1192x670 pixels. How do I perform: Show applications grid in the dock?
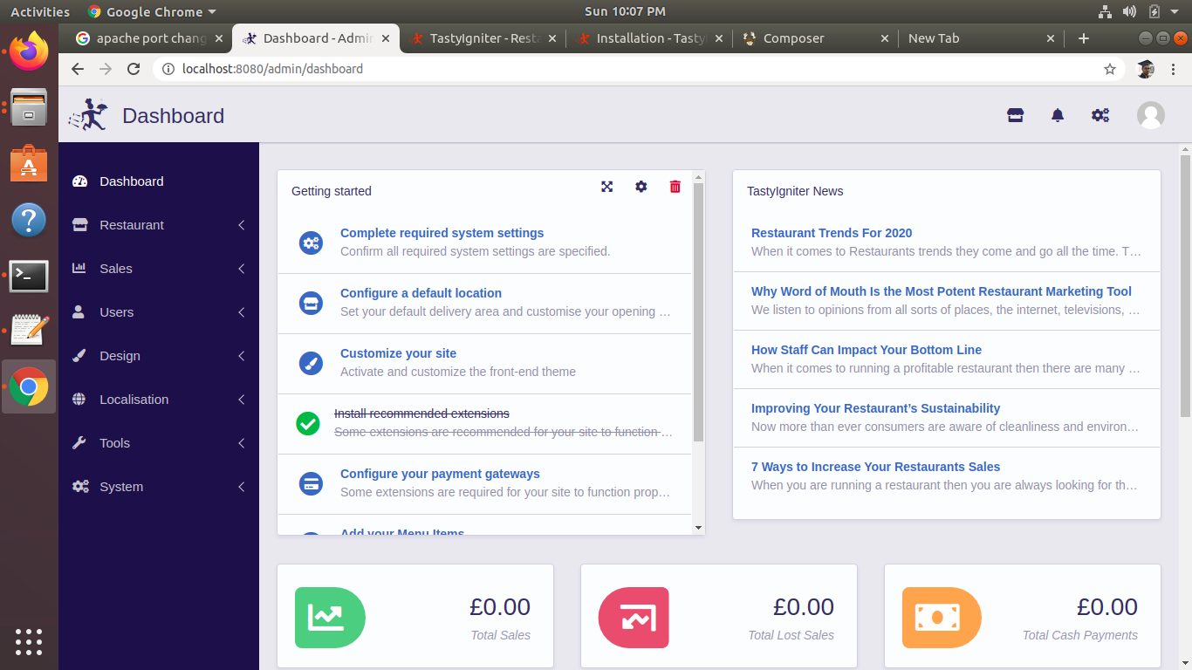(29, 641)
